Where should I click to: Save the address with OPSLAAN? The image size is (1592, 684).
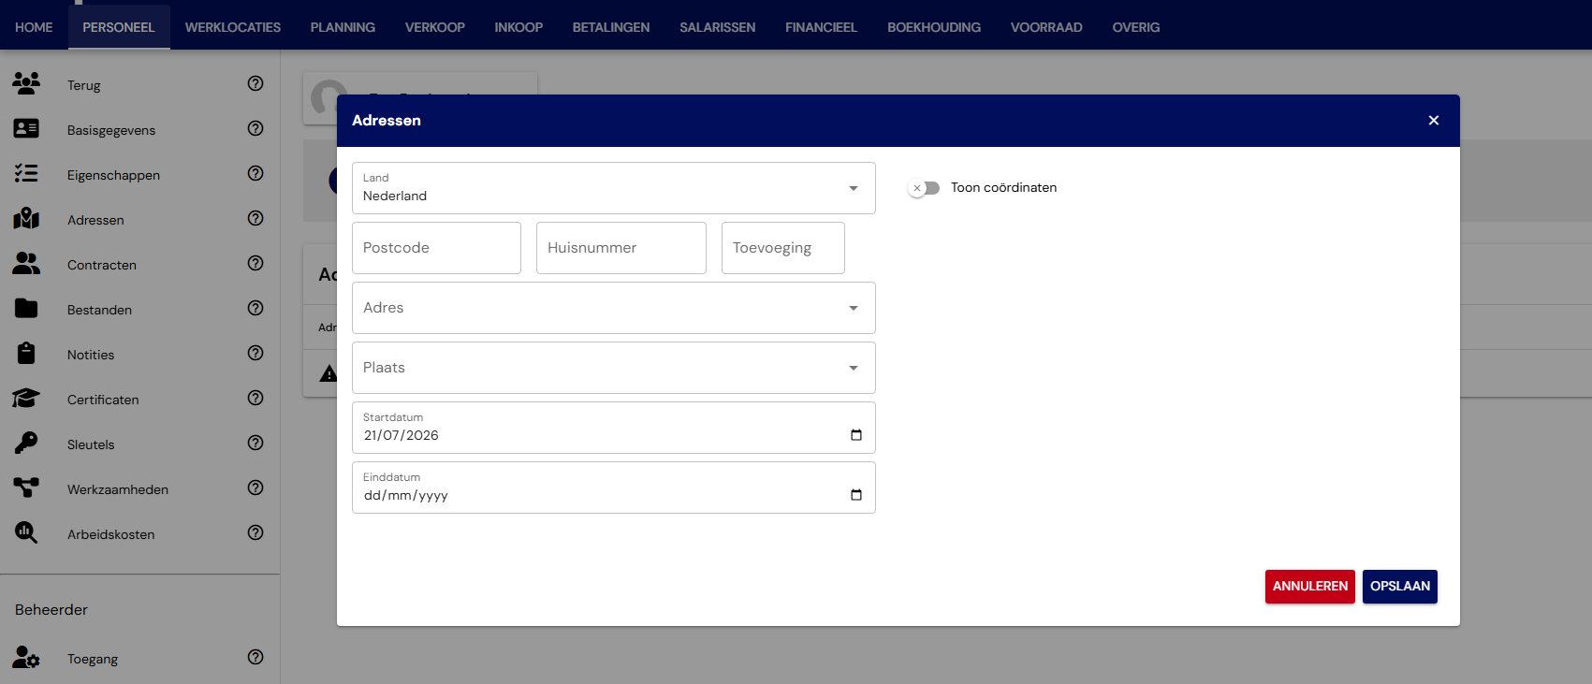coord(1400,587)
